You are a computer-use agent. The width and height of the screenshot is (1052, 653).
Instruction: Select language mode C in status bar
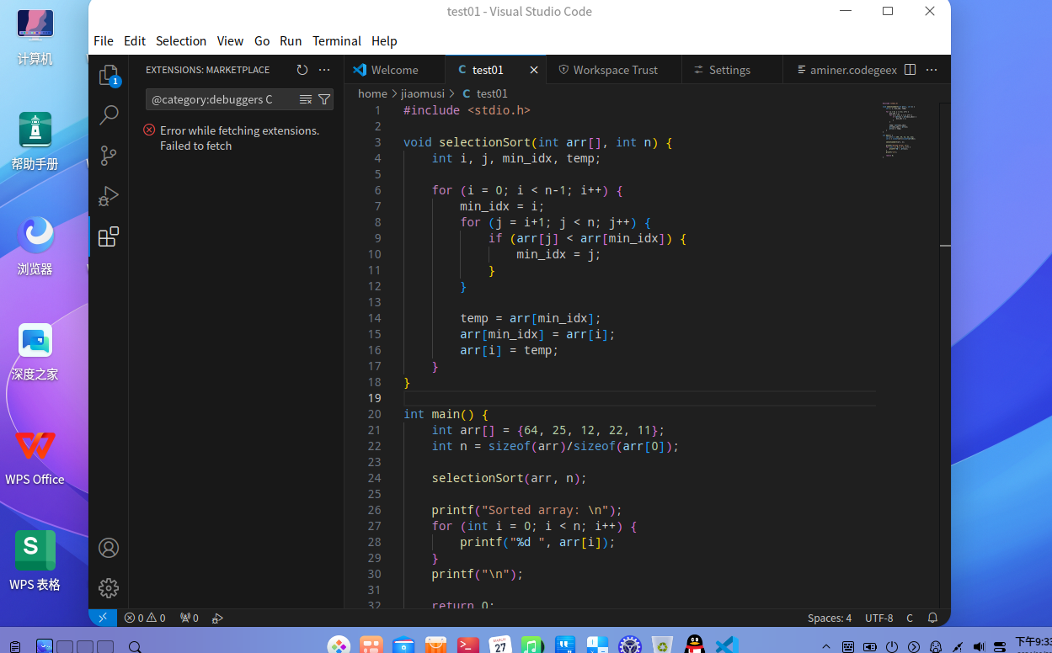(x=910, y=618)
